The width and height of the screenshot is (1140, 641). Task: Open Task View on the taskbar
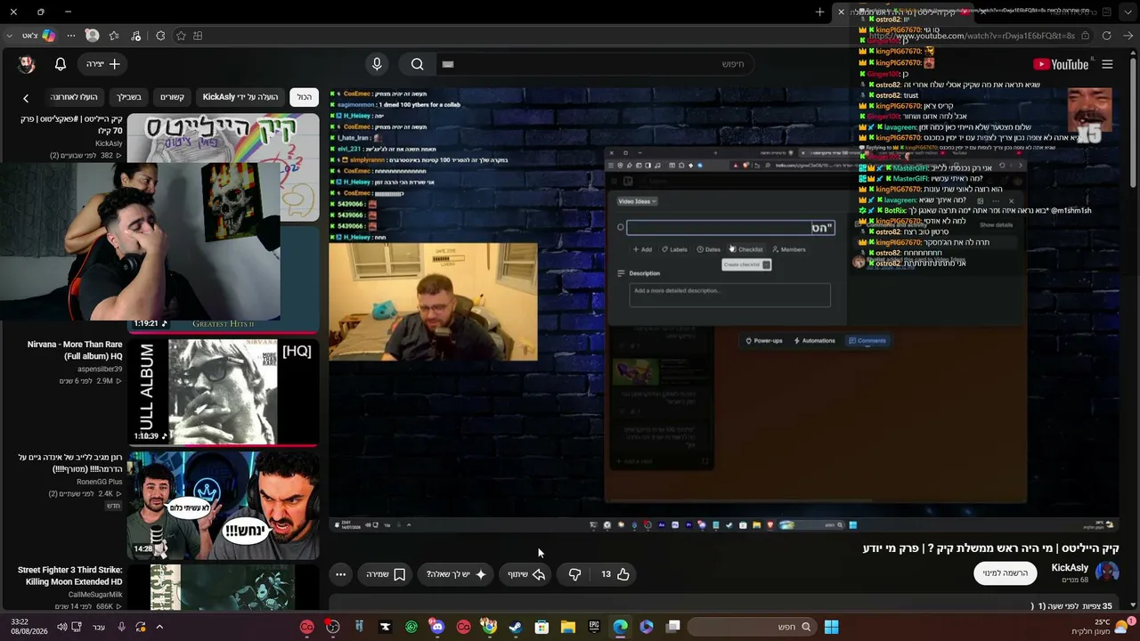pyautogui.click(x=673, y=627)
